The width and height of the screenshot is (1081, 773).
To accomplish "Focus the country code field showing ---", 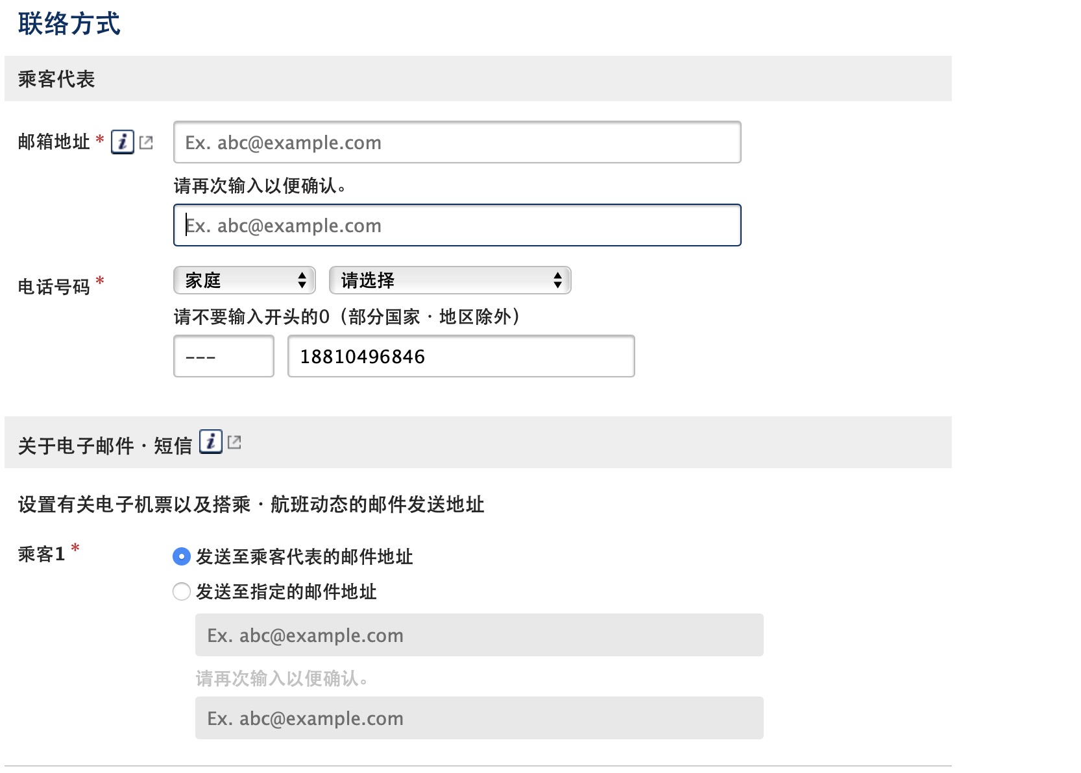I will [224, 356].
